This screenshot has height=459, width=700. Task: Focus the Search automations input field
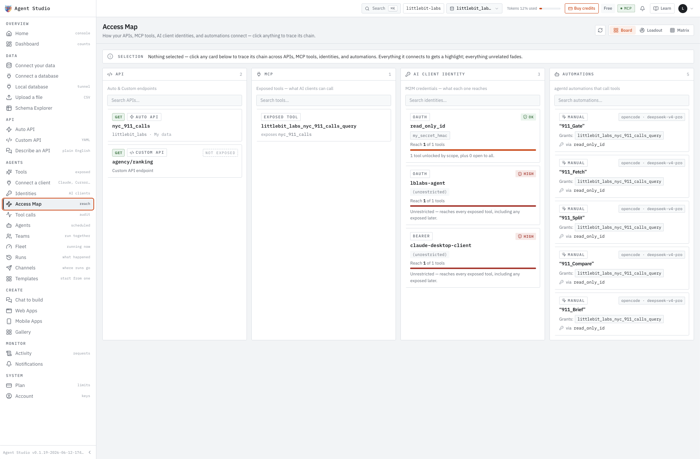point(622,100)
